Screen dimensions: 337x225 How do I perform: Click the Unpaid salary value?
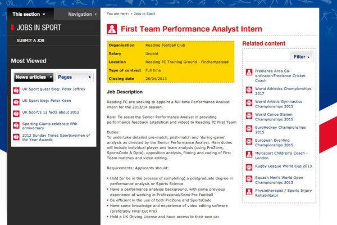pos(152,53)
